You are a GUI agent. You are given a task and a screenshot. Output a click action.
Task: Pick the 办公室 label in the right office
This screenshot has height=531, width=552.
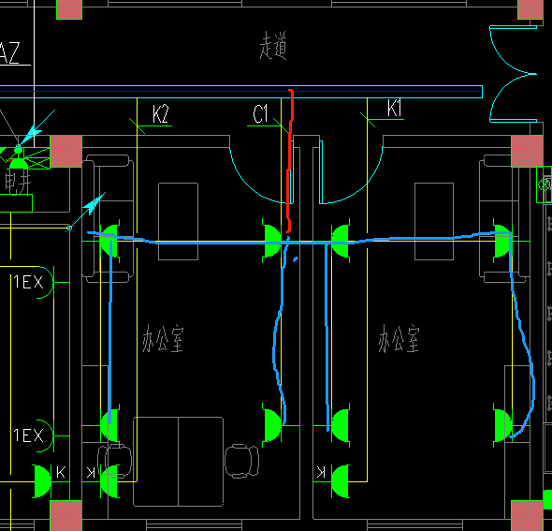click(x=399, y=339)
